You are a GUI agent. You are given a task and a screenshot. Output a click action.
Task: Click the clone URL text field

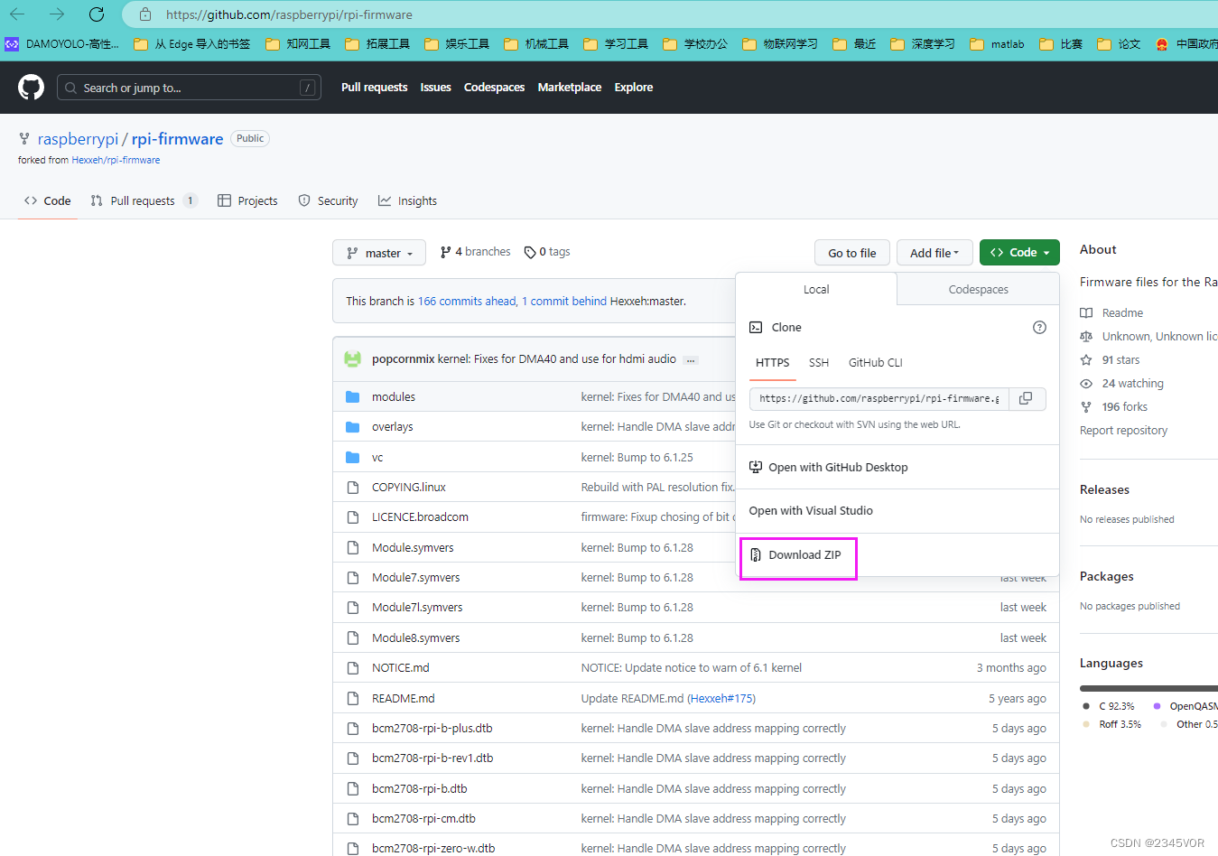tap(878, 398)
